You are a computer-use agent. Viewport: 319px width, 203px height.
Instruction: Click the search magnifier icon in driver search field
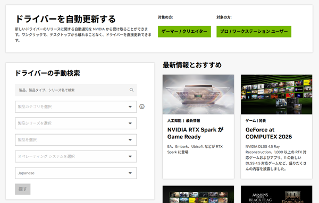click(132, 90)
